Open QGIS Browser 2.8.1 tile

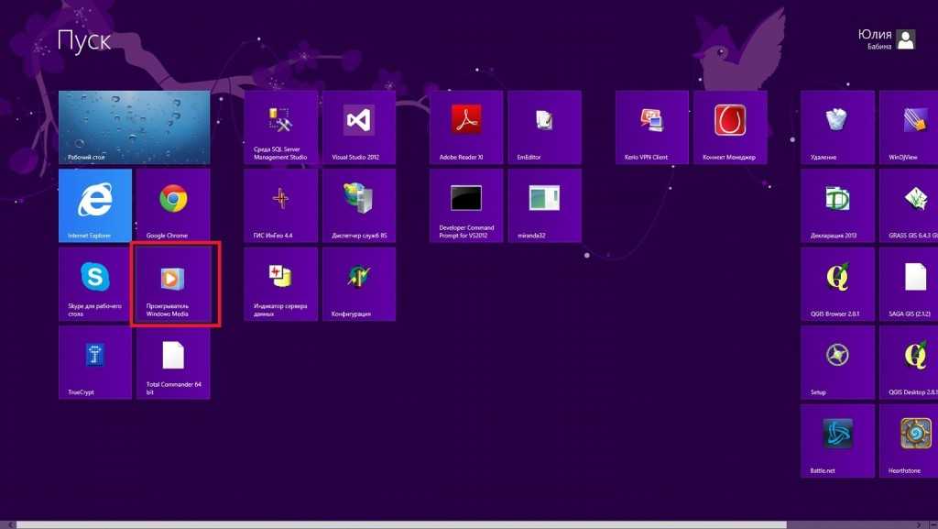tap(837, 284)
